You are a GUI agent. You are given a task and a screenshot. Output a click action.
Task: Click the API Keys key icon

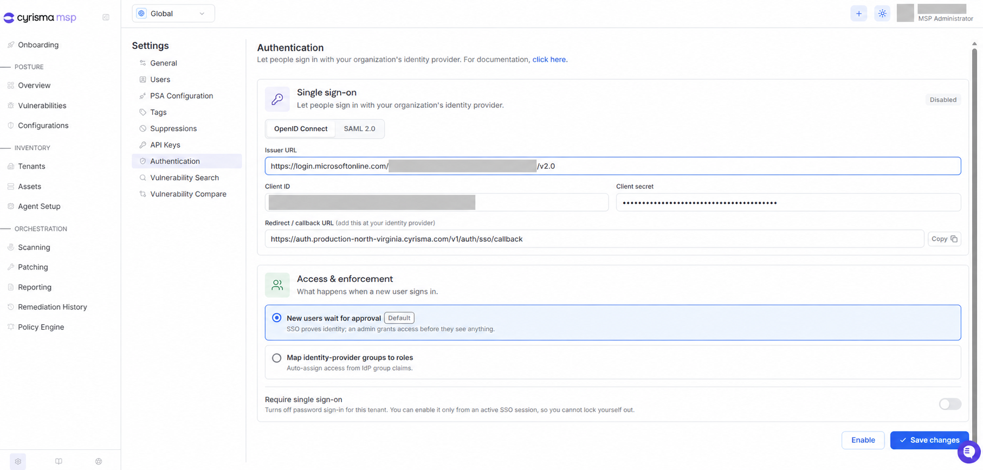[143, 145]
